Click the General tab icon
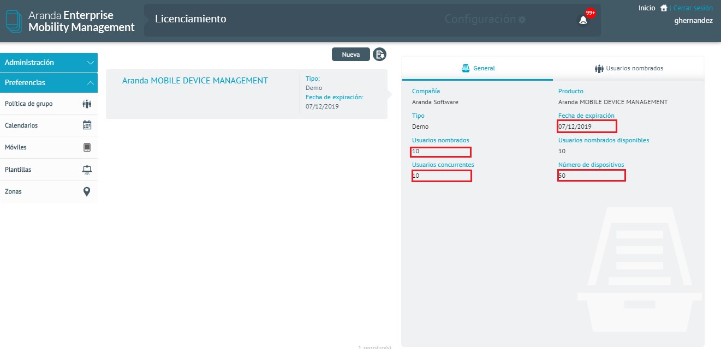 click(466, 68)
